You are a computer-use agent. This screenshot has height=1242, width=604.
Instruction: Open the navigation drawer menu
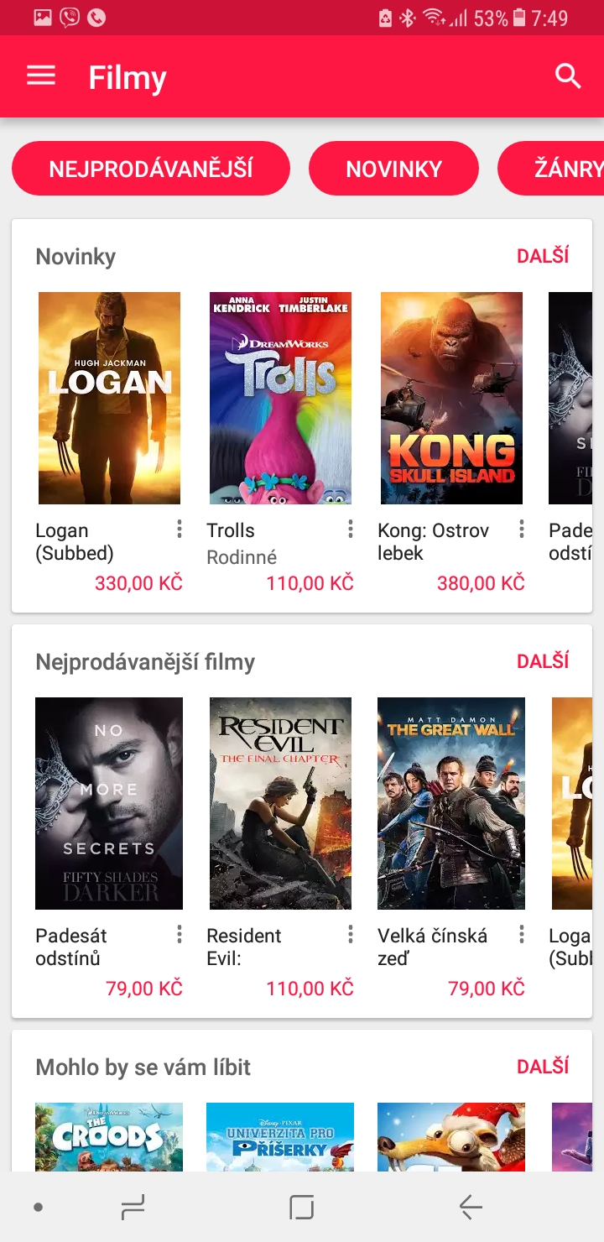[40, 76]
